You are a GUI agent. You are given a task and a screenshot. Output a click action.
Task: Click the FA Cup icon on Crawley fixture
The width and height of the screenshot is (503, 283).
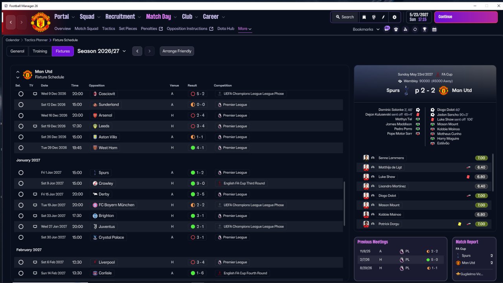pos(219,184)
